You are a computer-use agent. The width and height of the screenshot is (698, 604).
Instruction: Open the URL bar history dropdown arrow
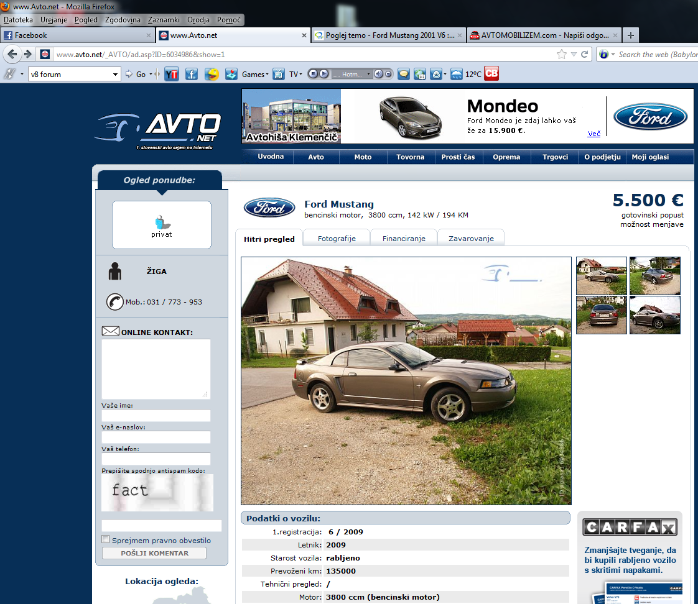574,54
